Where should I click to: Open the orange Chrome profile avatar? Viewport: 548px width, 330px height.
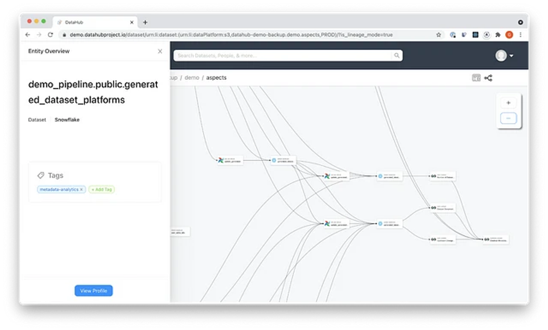coord(509,35)
